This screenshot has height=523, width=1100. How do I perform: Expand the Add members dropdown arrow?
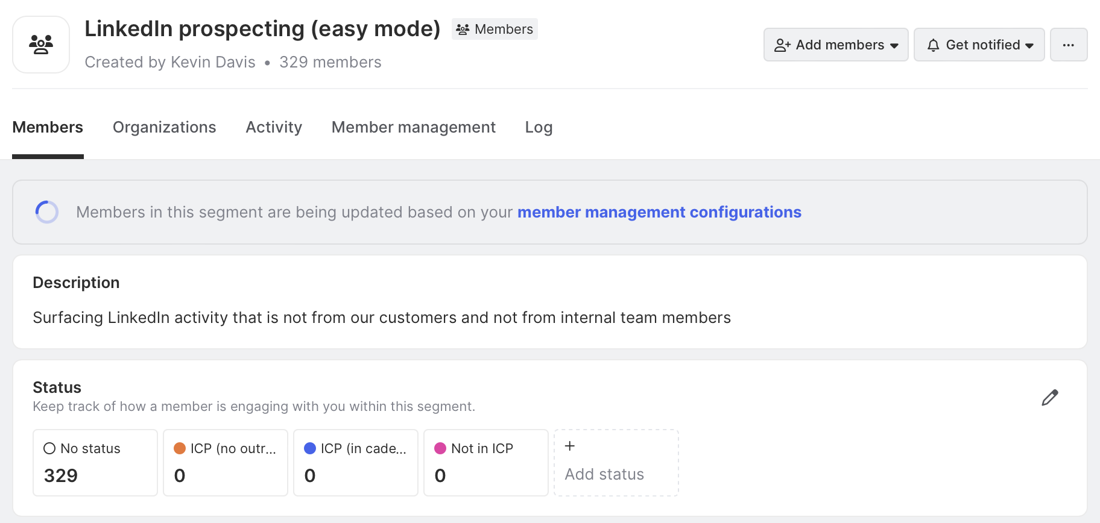[x=894, y=46]
